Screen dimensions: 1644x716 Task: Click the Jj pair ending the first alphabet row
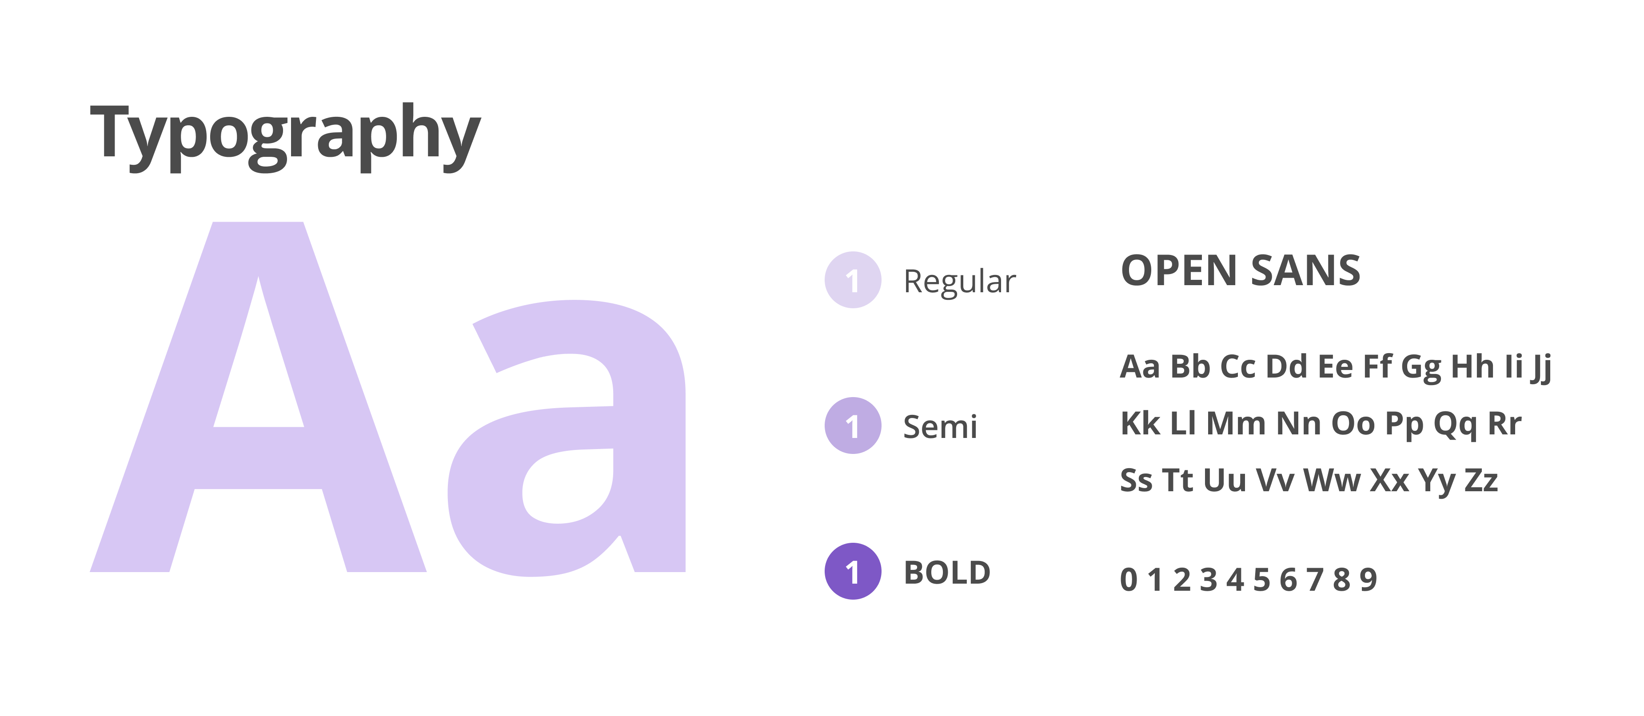click(1541, 368)
